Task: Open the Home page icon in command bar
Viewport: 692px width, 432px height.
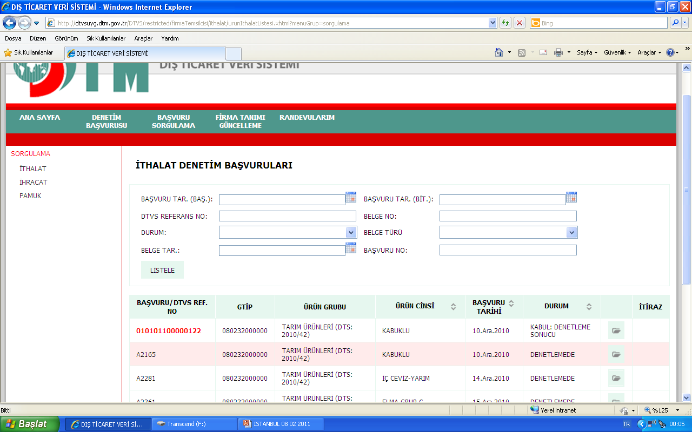Action: (500, 52)
